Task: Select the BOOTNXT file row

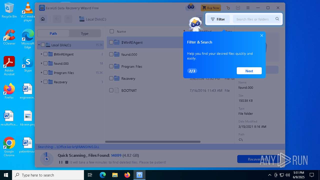Action: (170, 90)
